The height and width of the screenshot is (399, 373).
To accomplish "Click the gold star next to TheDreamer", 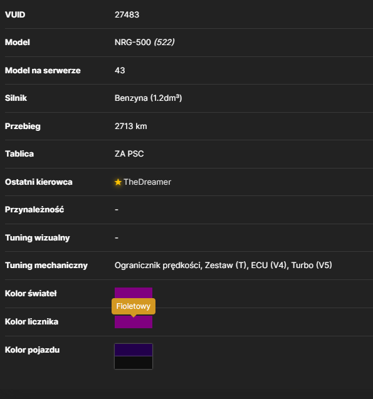I will (x=118, y=182).
